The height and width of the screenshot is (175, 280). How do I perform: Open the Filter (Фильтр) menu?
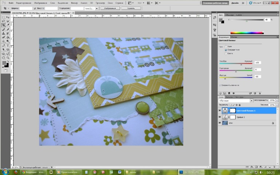point(74,3)
